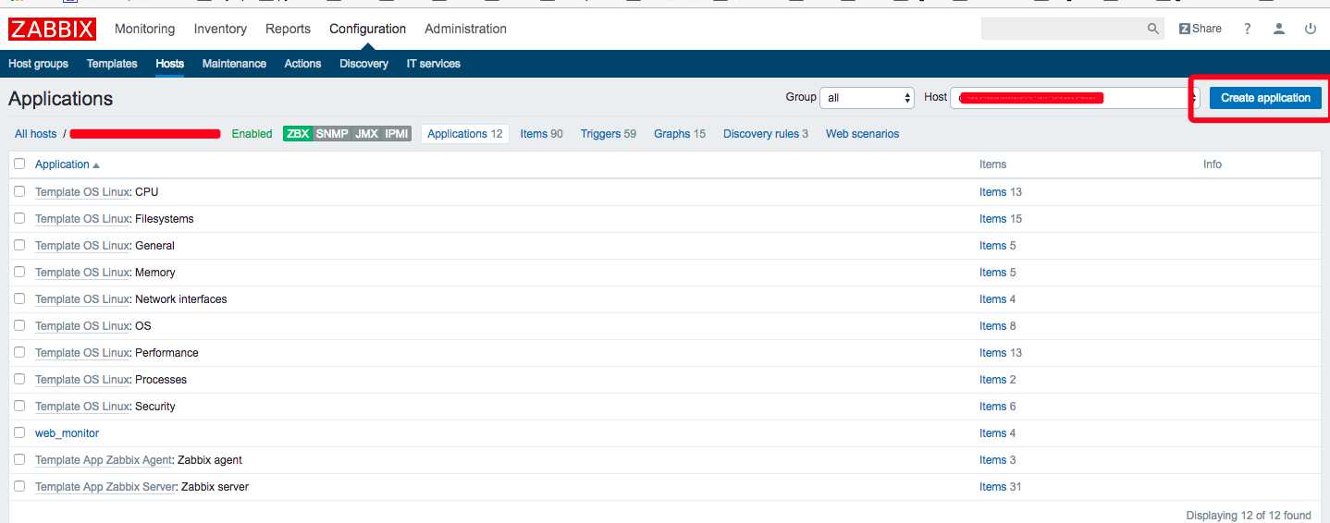Check the OS application checkbox

19,325
